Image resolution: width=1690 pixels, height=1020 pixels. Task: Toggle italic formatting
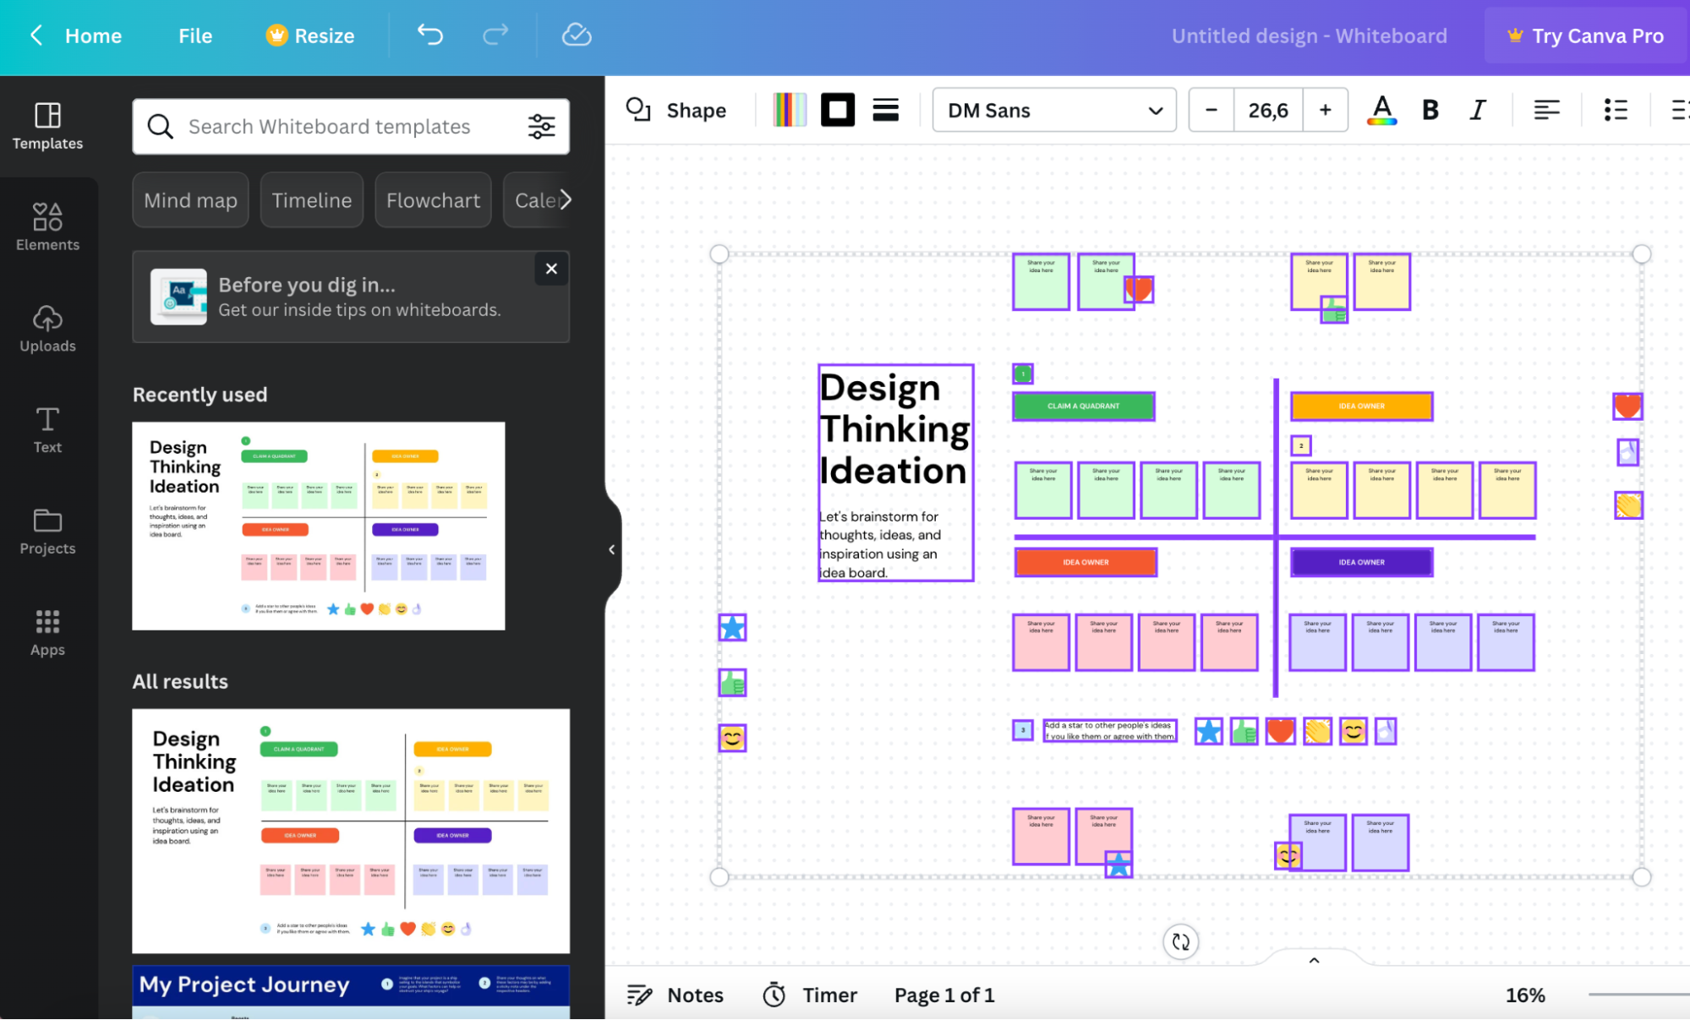click(x=1477, y=110)
